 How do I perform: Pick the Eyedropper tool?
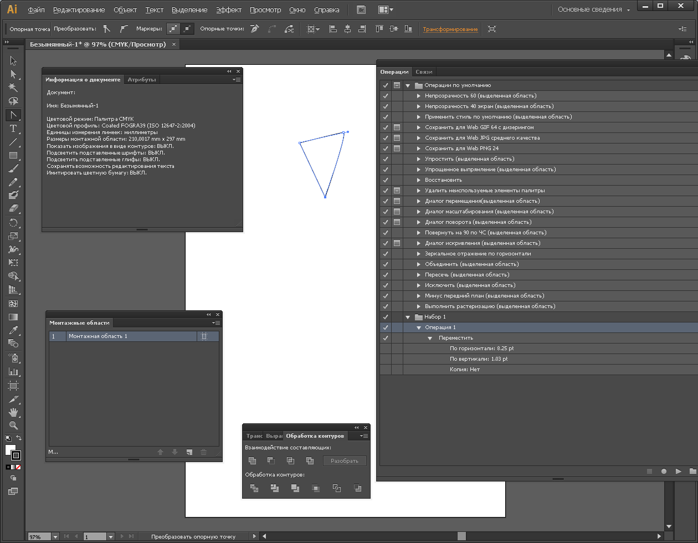(13, 330)
